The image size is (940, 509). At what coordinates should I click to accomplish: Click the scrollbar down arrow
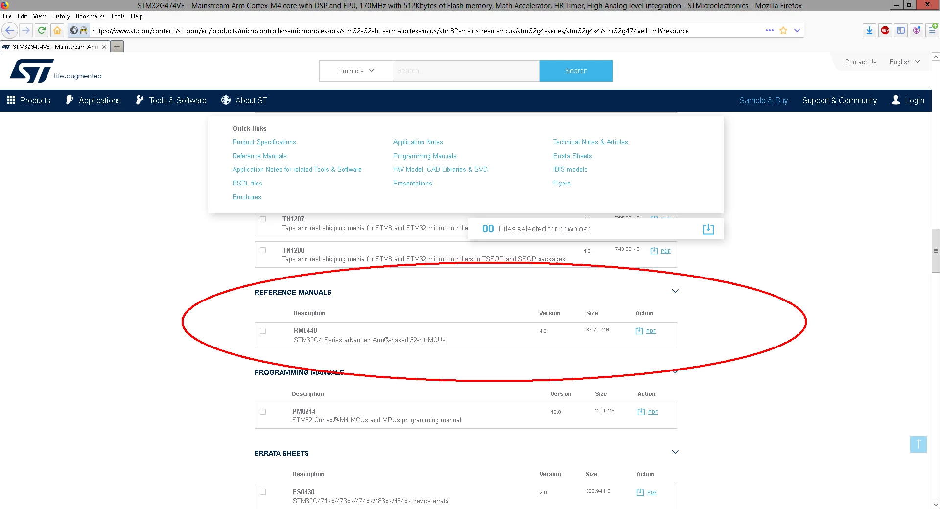(x=936, y=505)
